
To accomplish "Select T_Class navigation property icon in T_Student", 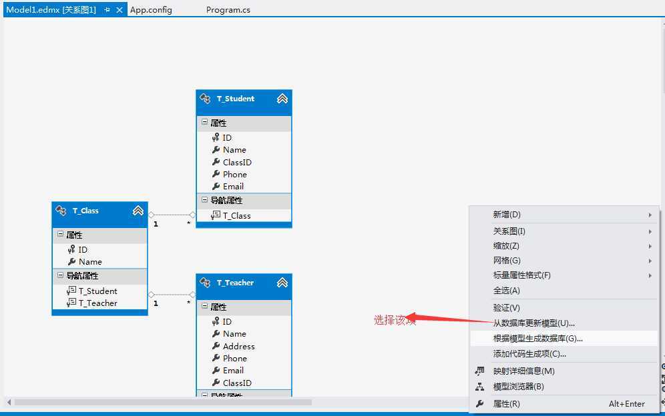I will click(x=216, y=215).
